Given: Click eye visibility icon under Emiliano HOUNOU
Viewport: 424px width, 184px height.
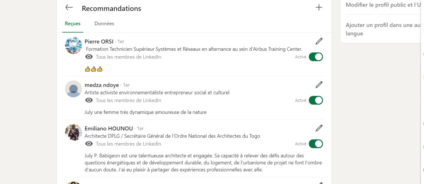Looking at the screenshot, I should pyautogui.click(x=89, y=144).
